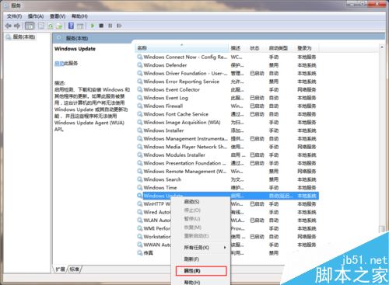Open the 帮助(H) menu in menu bar
389x285 pixels.
click(x=79, y=16)
